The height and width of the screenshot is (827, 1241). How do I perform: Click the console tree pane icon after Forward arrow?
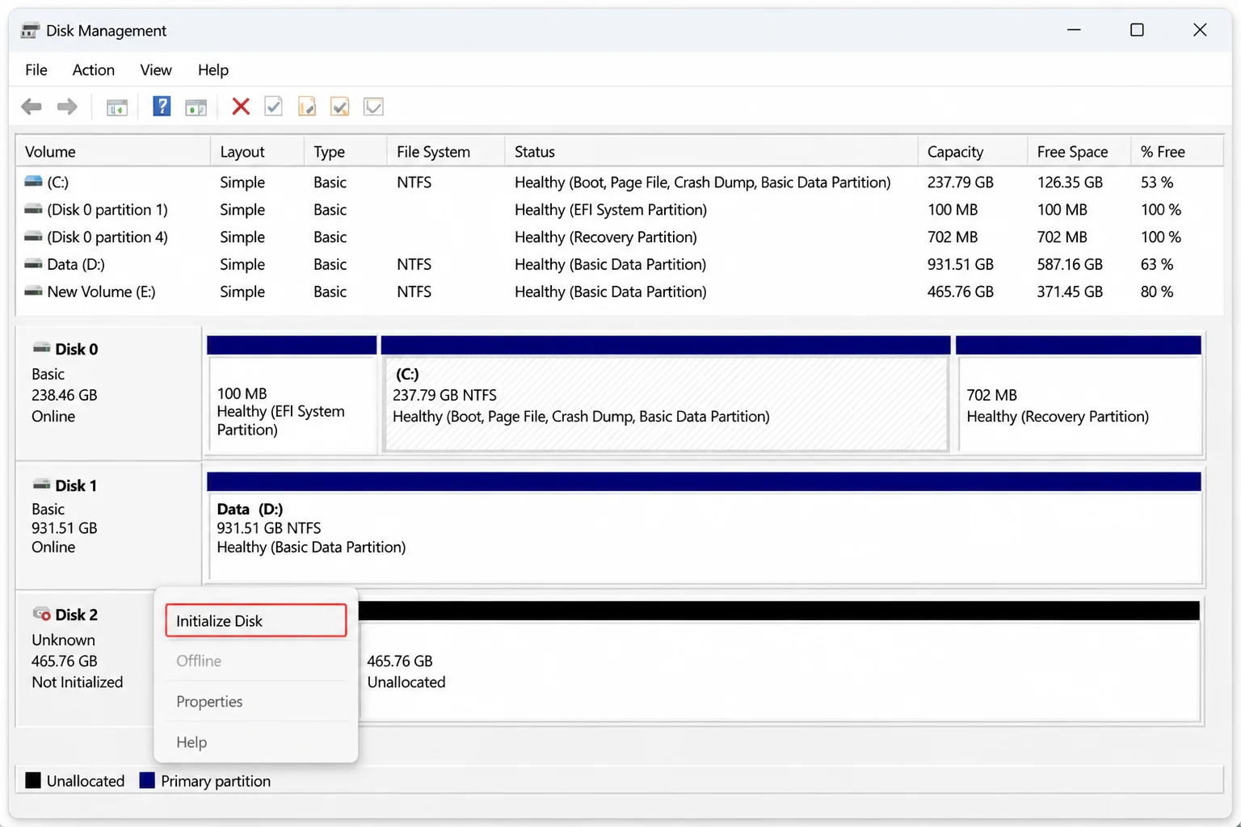[117, 107]
